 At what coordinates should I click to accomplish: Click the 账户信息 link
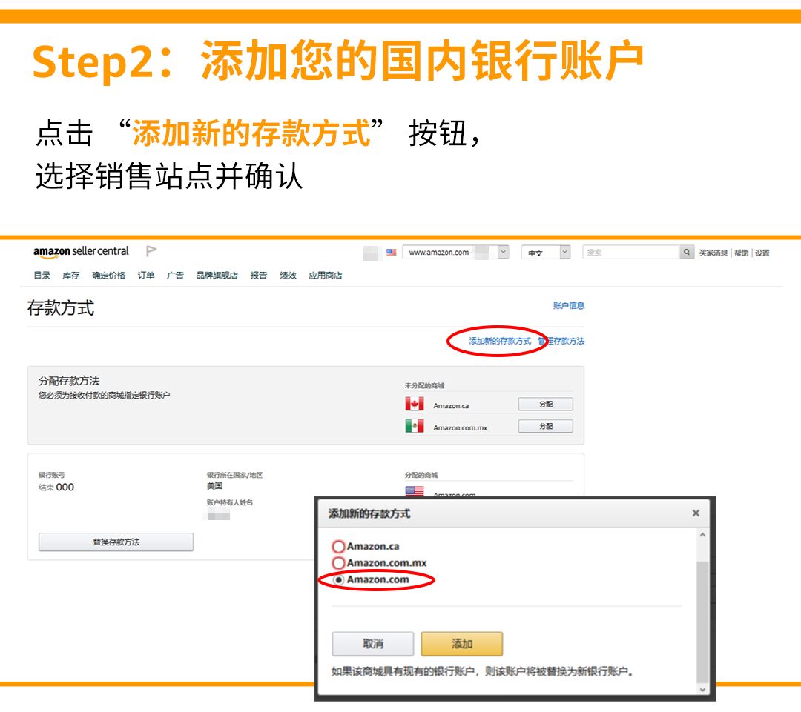tap(569, 306)
